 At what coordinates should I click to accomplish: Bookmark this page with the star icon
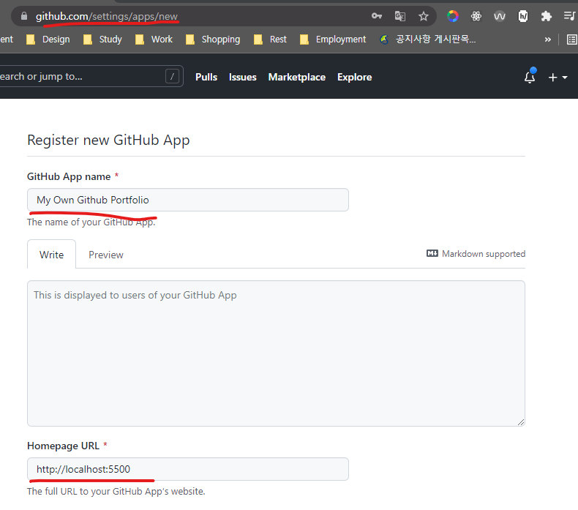point(424,16)
